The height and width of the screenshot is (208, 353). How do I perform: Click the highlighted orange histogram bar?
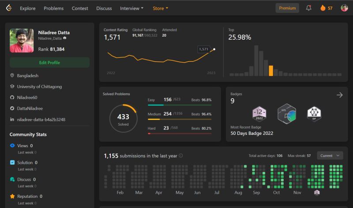pos(271,71)
